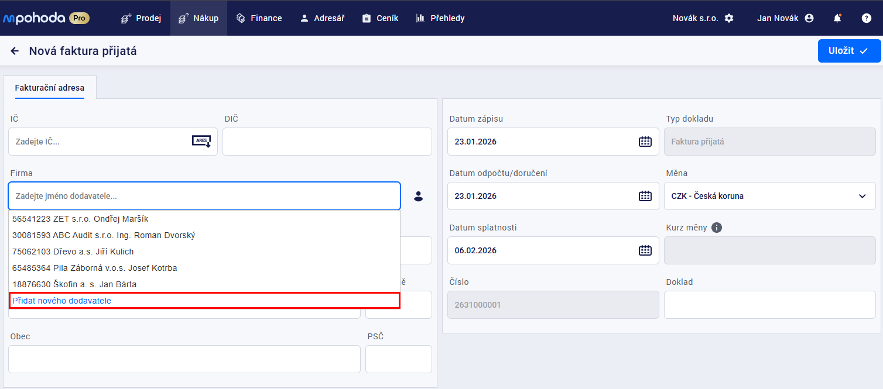The height and width of the screenshot is (389, 883).
Task: Show info tooltip next to Kurz měny
Action: pyautogui.click(x=717, y=228)
